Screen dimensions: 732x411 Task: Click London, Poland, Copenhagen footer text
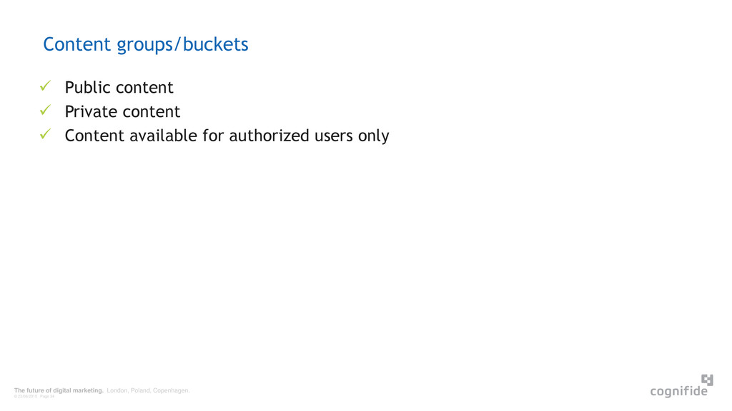[148, 390]
